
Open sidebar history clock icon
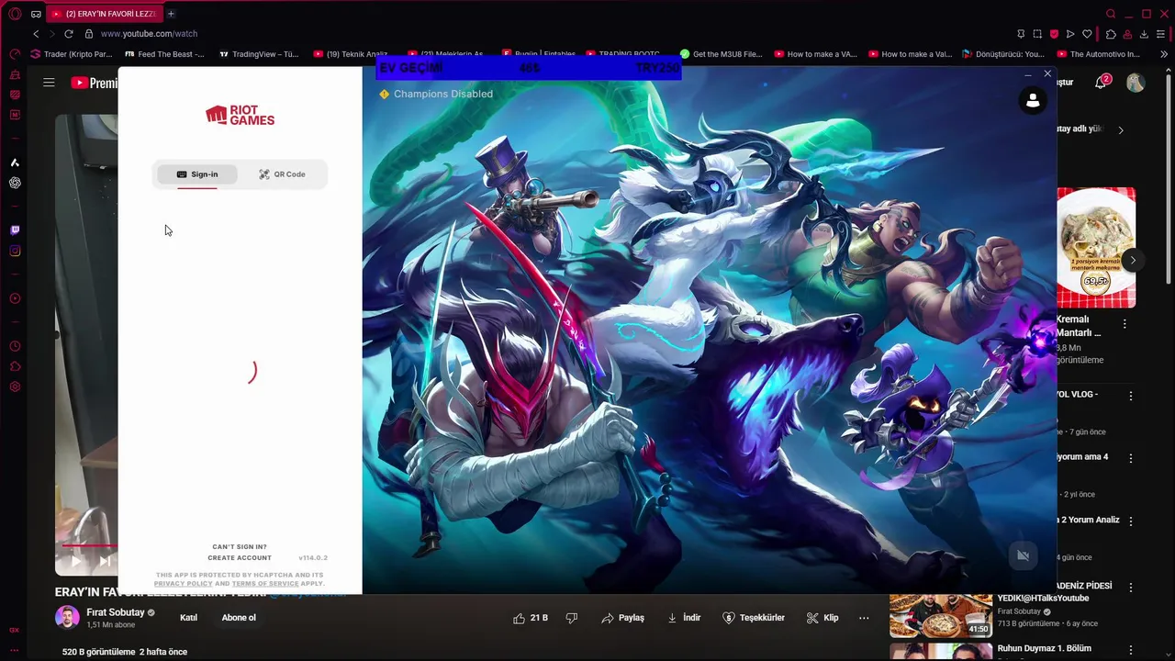15,346
